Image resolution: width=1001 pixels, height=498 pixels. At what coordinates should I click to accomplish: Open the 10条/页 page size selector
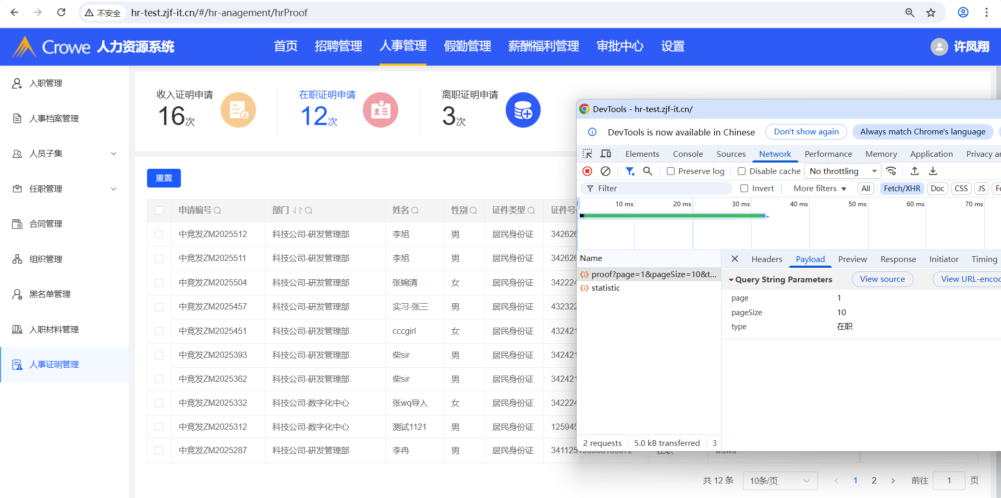pyautogui.click(x=779, y=480)
